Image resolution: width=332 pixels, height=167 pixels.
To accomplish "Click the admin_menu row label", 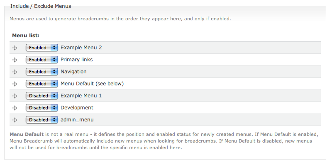I will pyautogui.click(x=77, y=120).
